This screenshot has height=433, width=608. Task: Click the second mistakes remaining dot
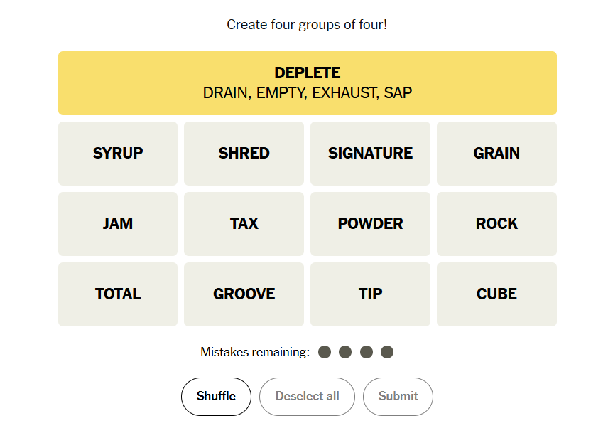coord(345,352)
